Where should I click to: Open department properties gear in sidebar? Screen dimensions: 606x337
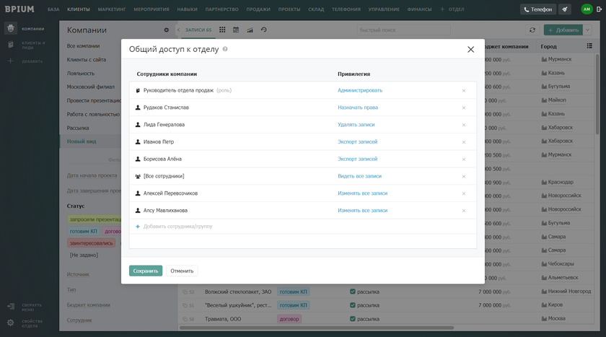point(10,323)
